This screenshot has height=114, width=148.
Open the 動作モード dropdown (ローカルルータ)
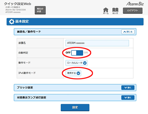pyautogui.click(x=76, y=63)
